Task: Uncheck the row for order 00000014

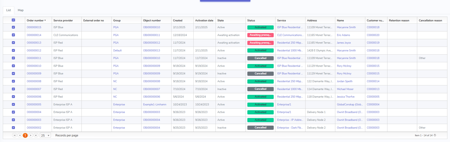Action: click(x=13, y=35)
